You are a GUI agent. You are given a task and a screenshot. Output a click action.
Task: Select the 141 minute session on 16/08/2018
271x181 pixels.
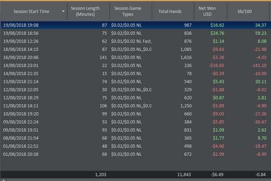(135, 57)
